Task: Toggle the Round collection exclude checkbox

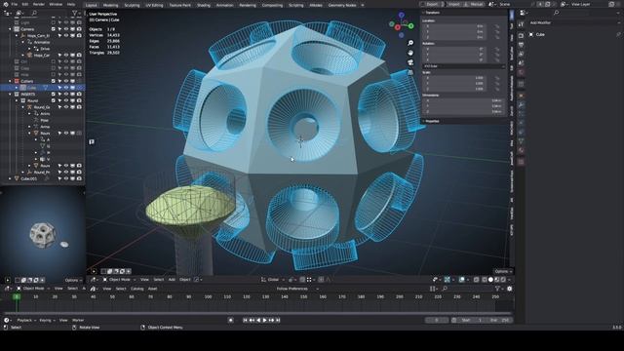Action: (x=53, y=100)
